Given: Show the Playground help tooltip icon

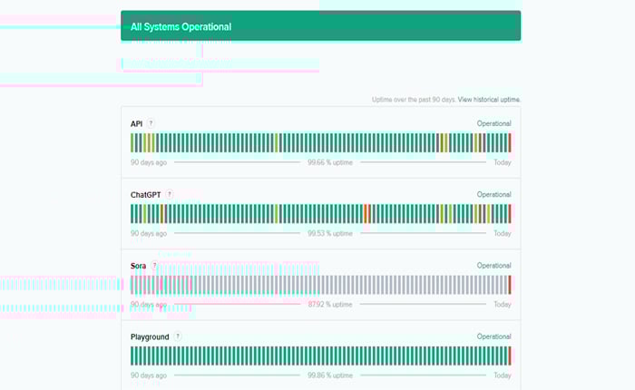Looking at the screenshot, I should coord(177,336).
